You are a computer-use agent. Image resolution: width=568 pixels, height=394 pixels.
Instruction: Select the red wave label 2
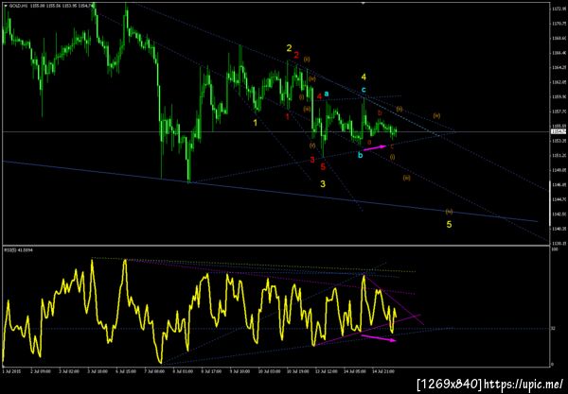[x=296, y=55]
